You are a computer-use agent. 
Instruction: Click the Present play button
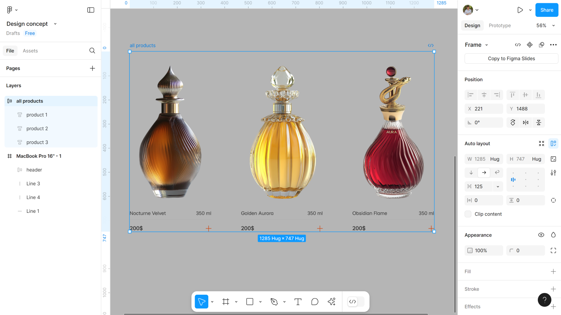[x=520, y=10]
